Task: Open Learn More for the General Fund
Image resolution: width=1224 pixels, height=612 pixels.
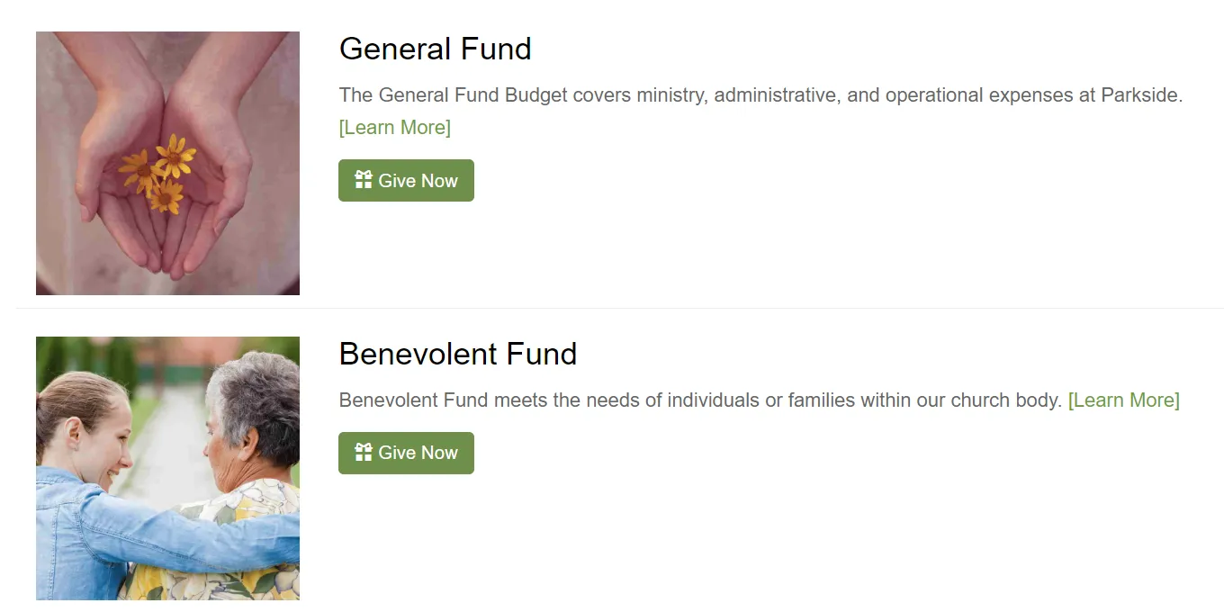Action: pos(394,128)
